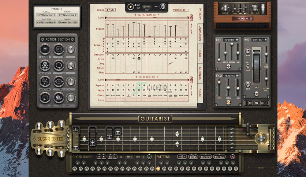Click the red X clear patterns button
This screenshot has height=177, width=306.
232,157
